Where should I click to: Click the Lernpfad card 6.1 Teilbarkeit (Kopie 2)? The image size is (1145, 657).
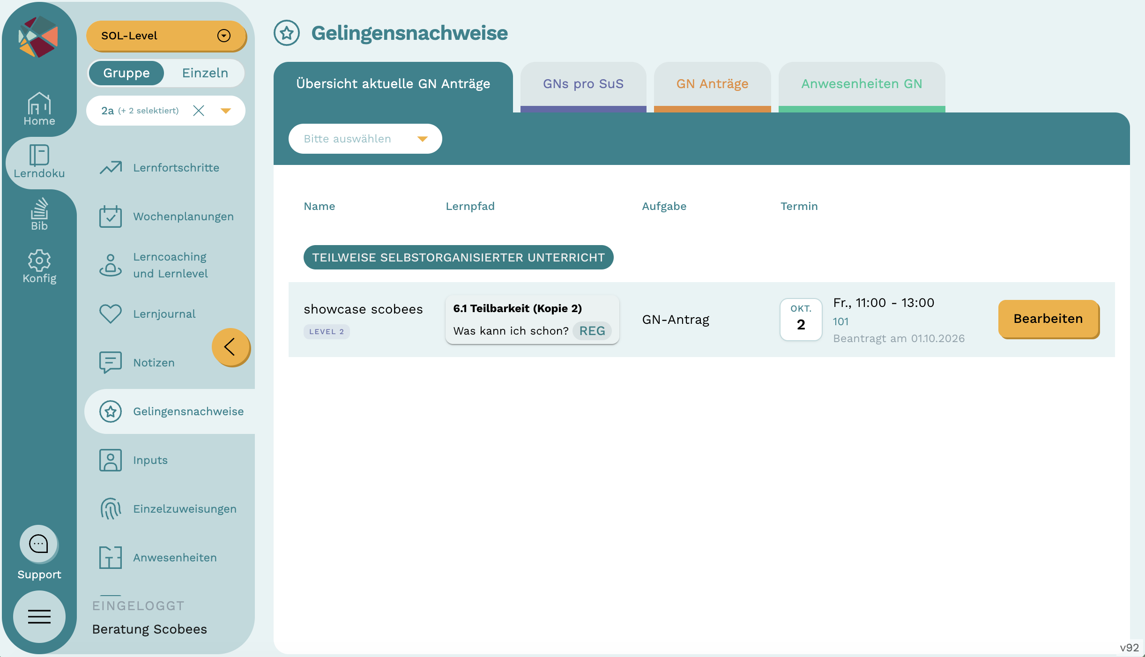click(x=532, y=320)
